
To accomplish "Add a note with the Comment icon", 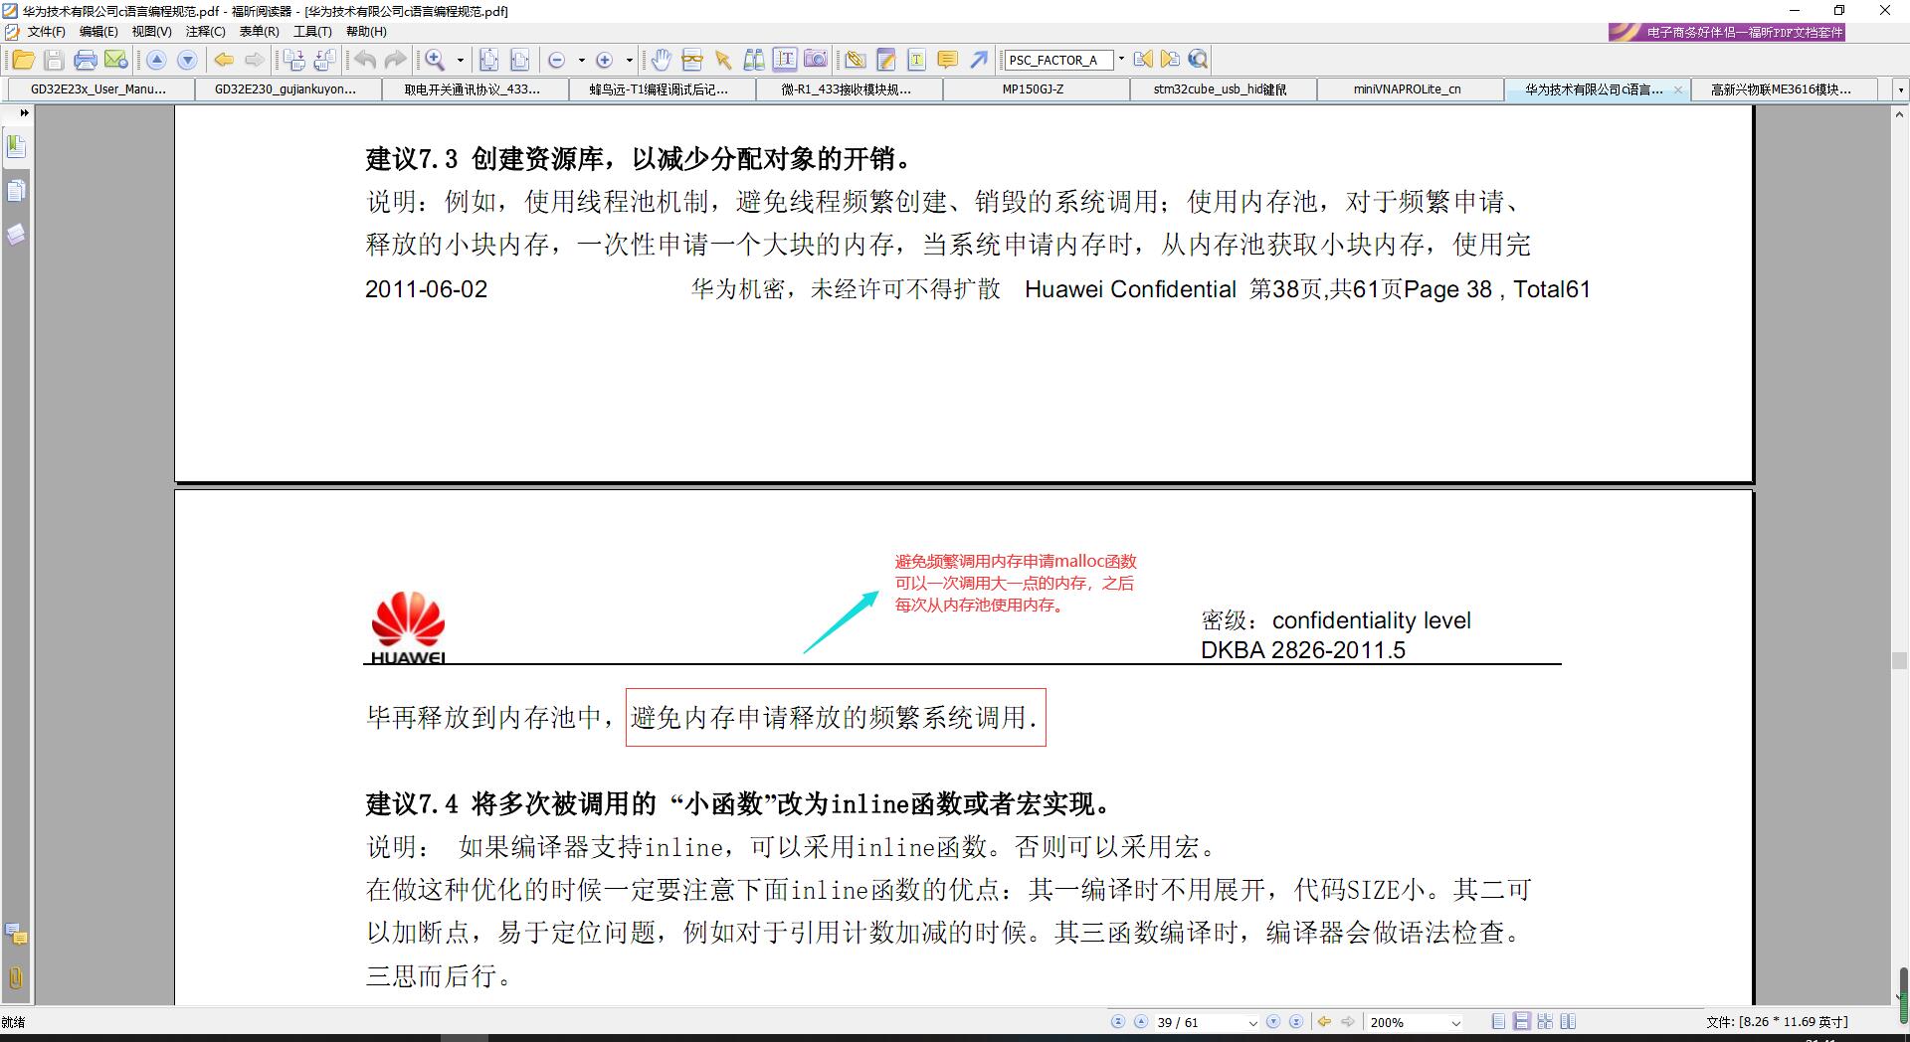I will pos(946,60).
